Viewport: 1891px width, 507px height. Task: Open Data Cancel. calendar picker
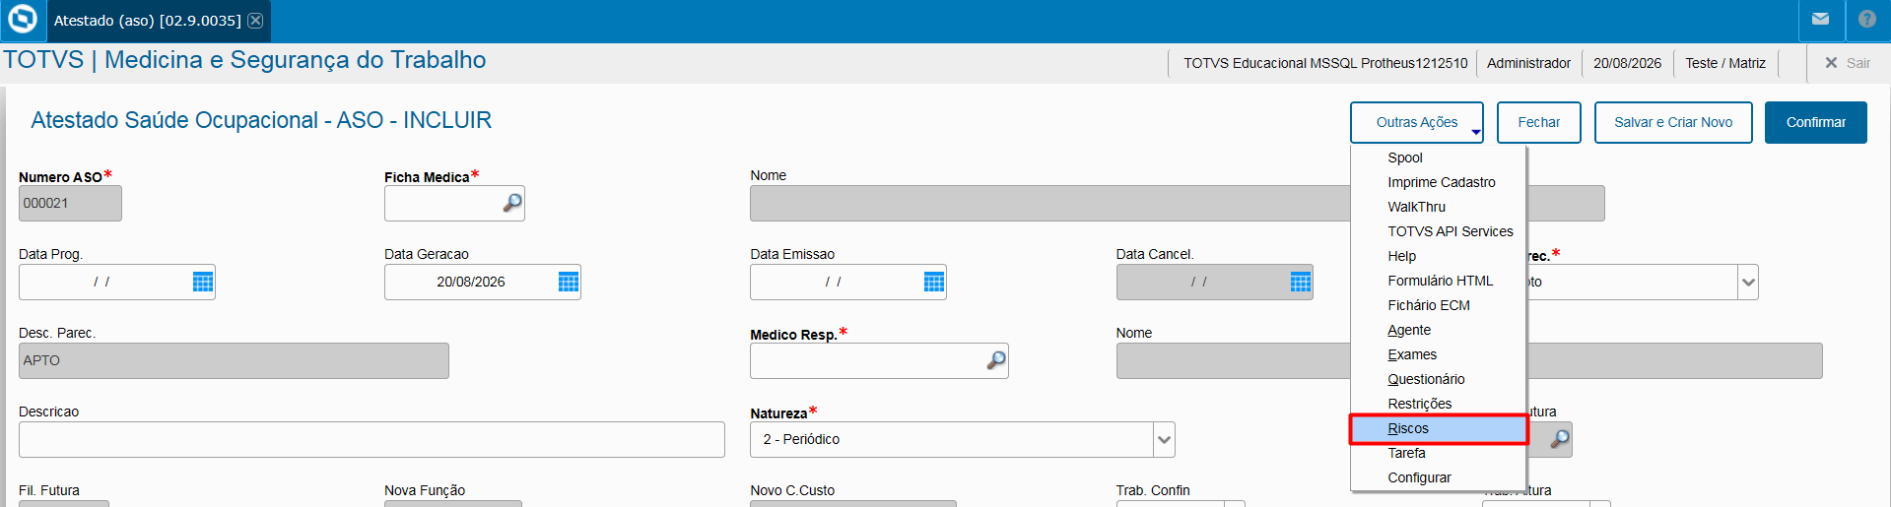tap(1301, 282)
